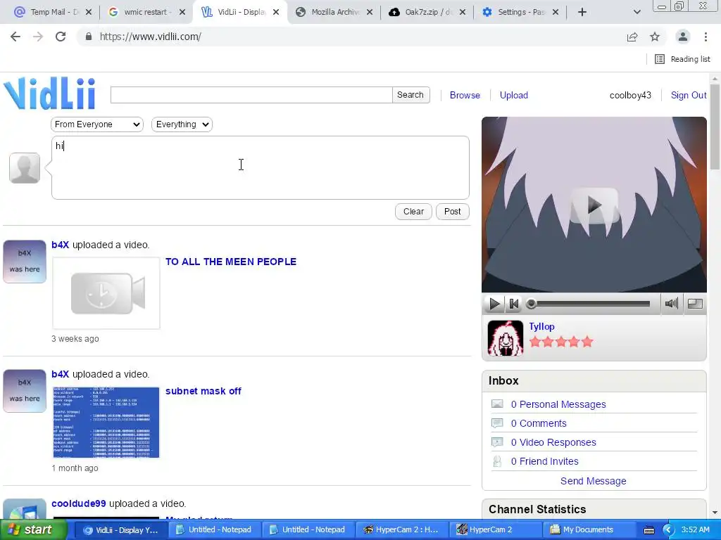Click Sign Out

pos(689,96)
